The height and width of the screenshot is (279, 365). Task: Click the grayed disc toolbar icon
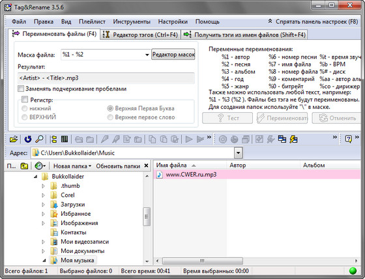(223, 139)
